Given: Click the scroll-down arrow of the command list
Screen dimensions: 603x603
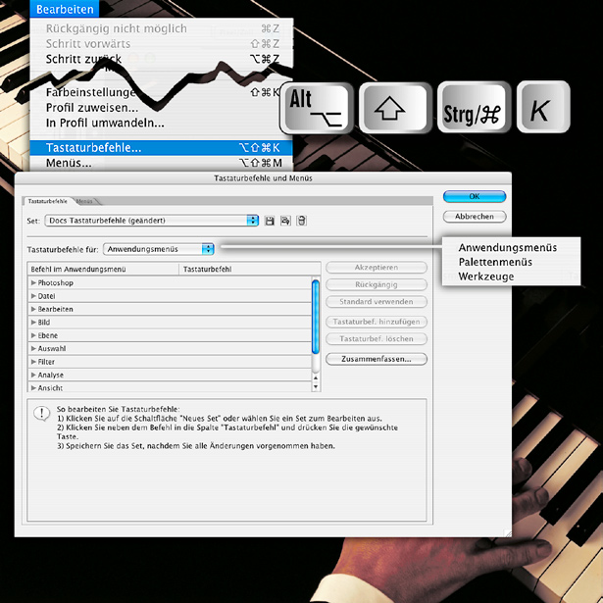Looking at the screenshot, I should click(316, 387).
